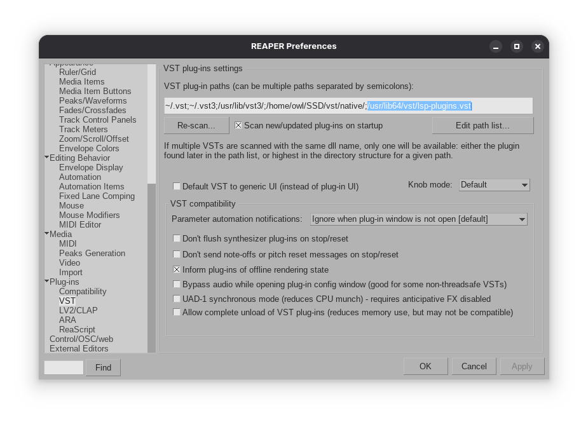Select the Plug-ins category page
Image resolution: width=588 pixels, height=422 pixels.
click(x=64, y=282)
